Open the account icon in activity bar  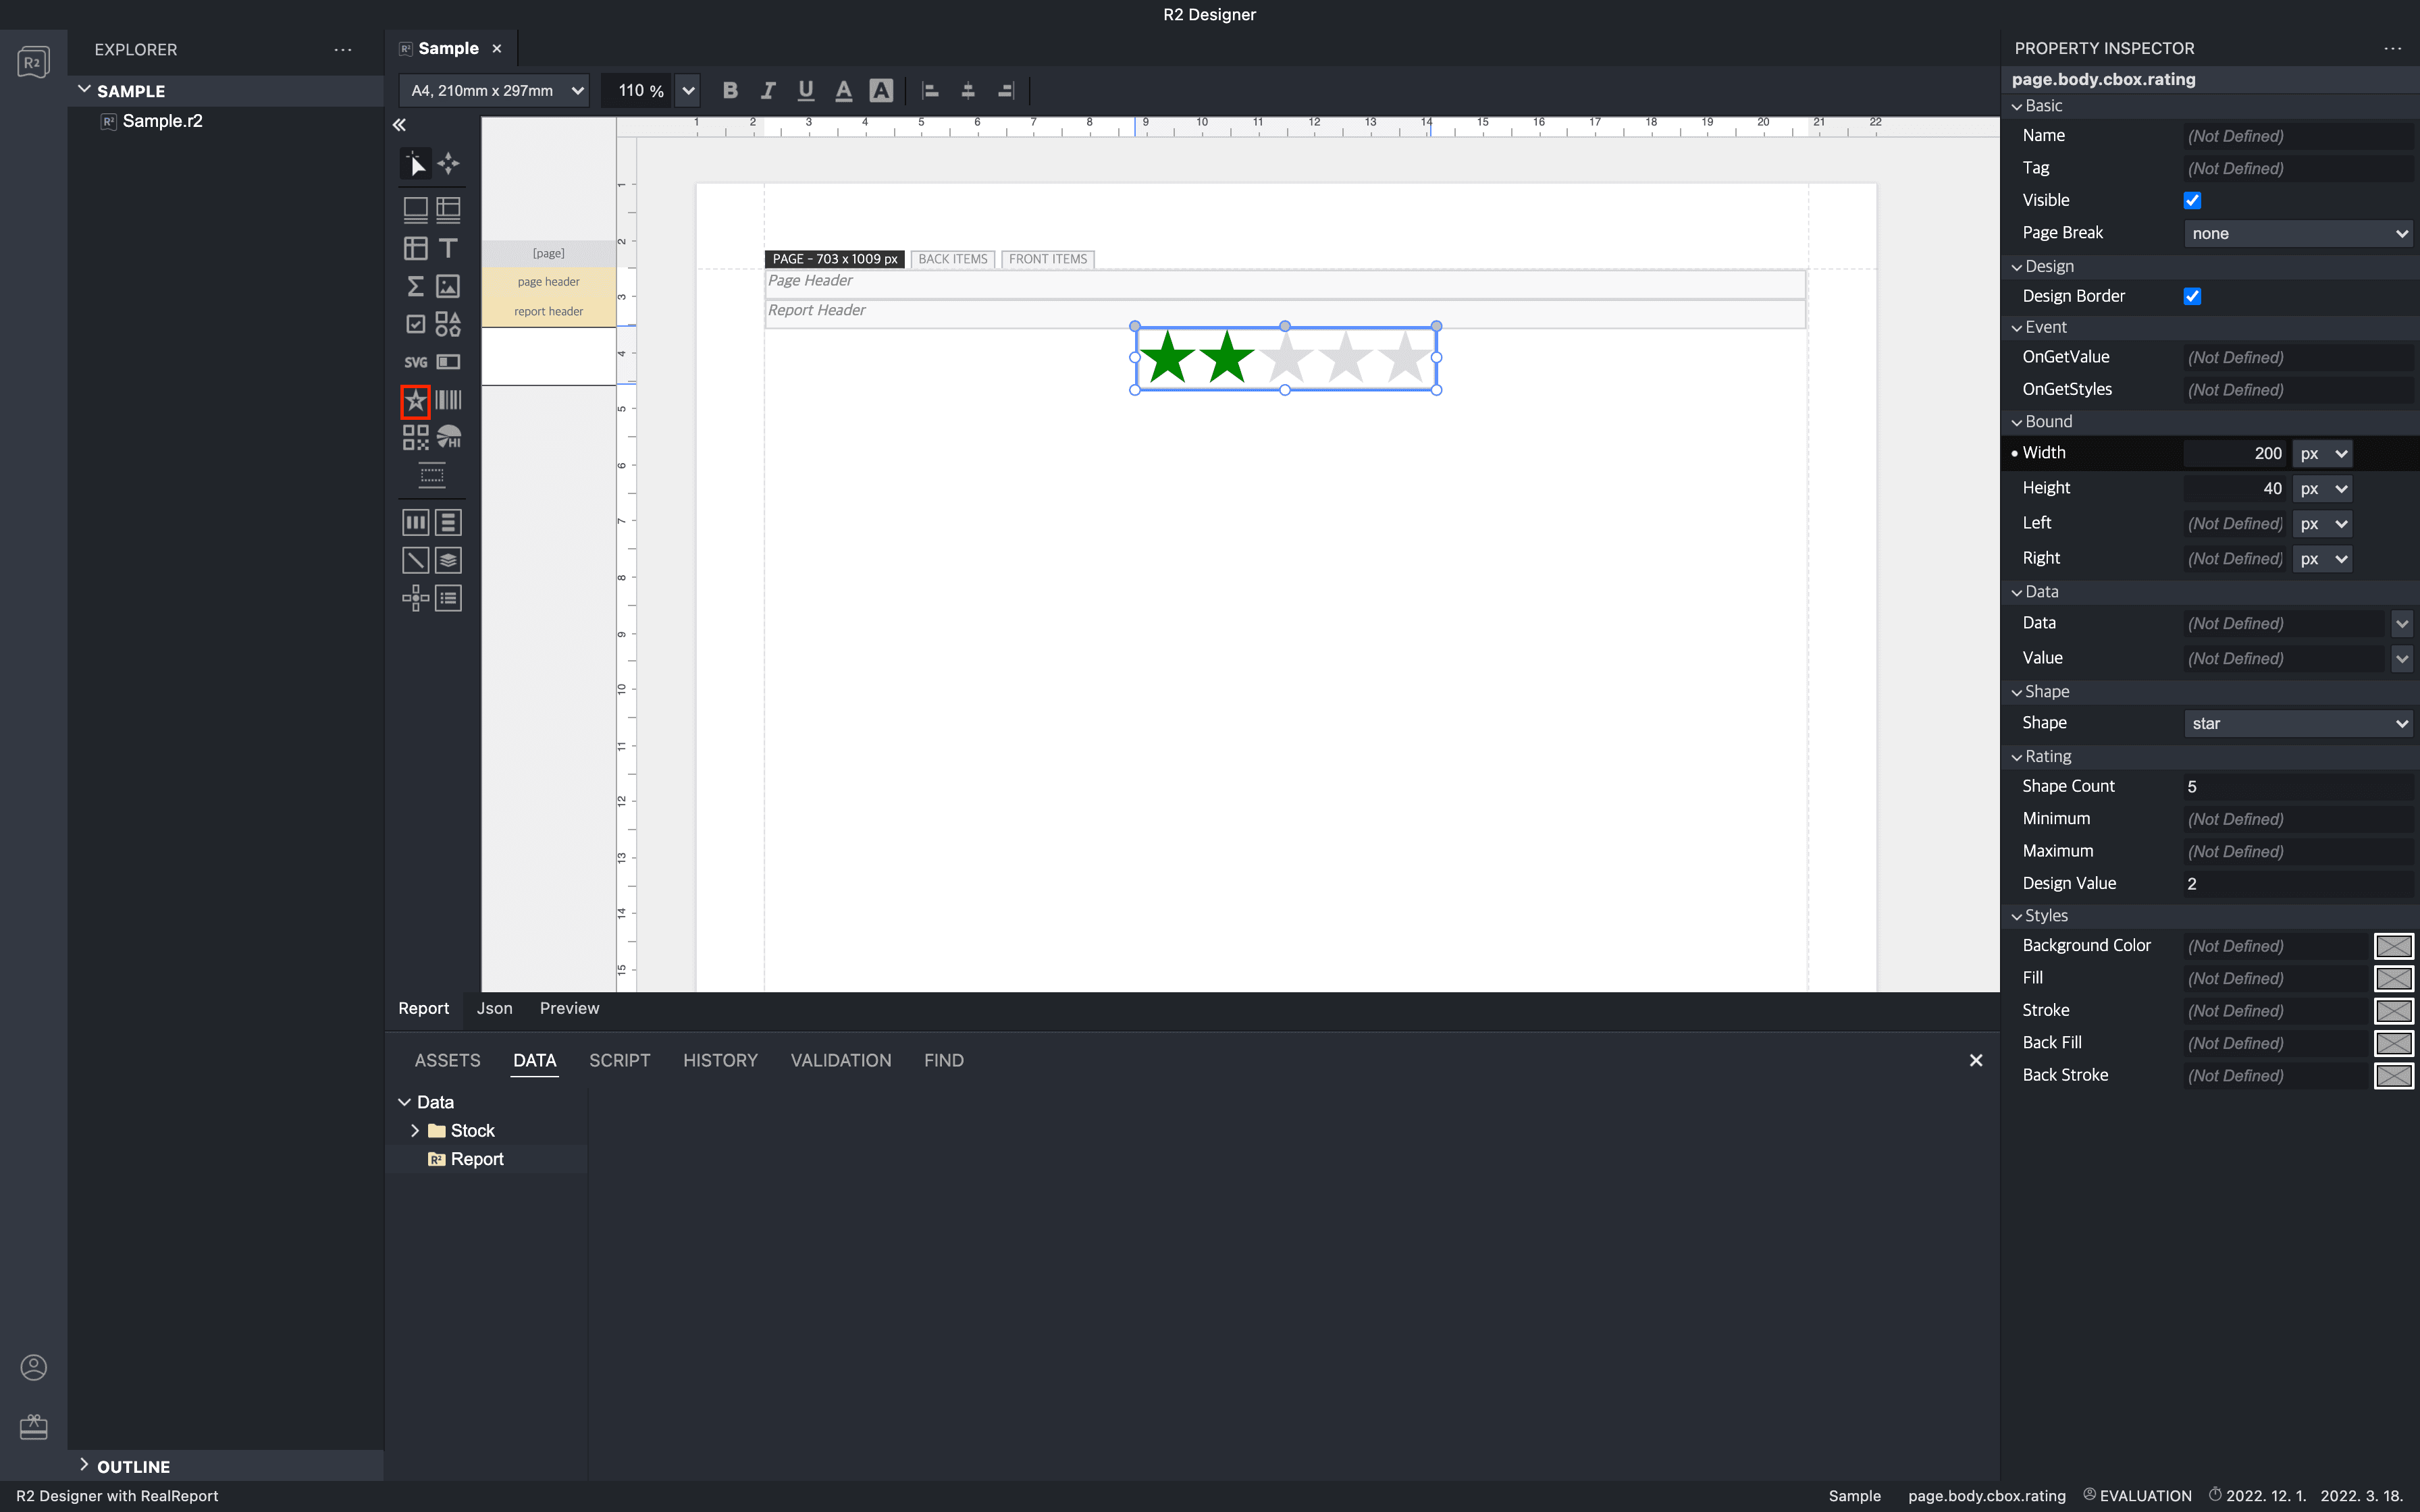pyautogui.click(x=33, y=1367)
